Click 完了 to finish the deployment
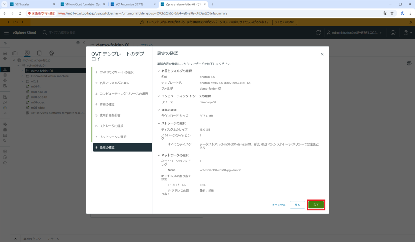The image size is (415, 242). point(316,205)
